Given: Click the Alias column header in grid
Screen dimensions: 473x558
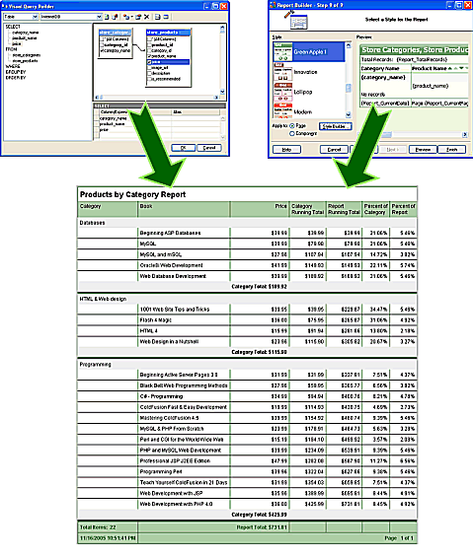Looking at the screenshot, I should 196,112.
